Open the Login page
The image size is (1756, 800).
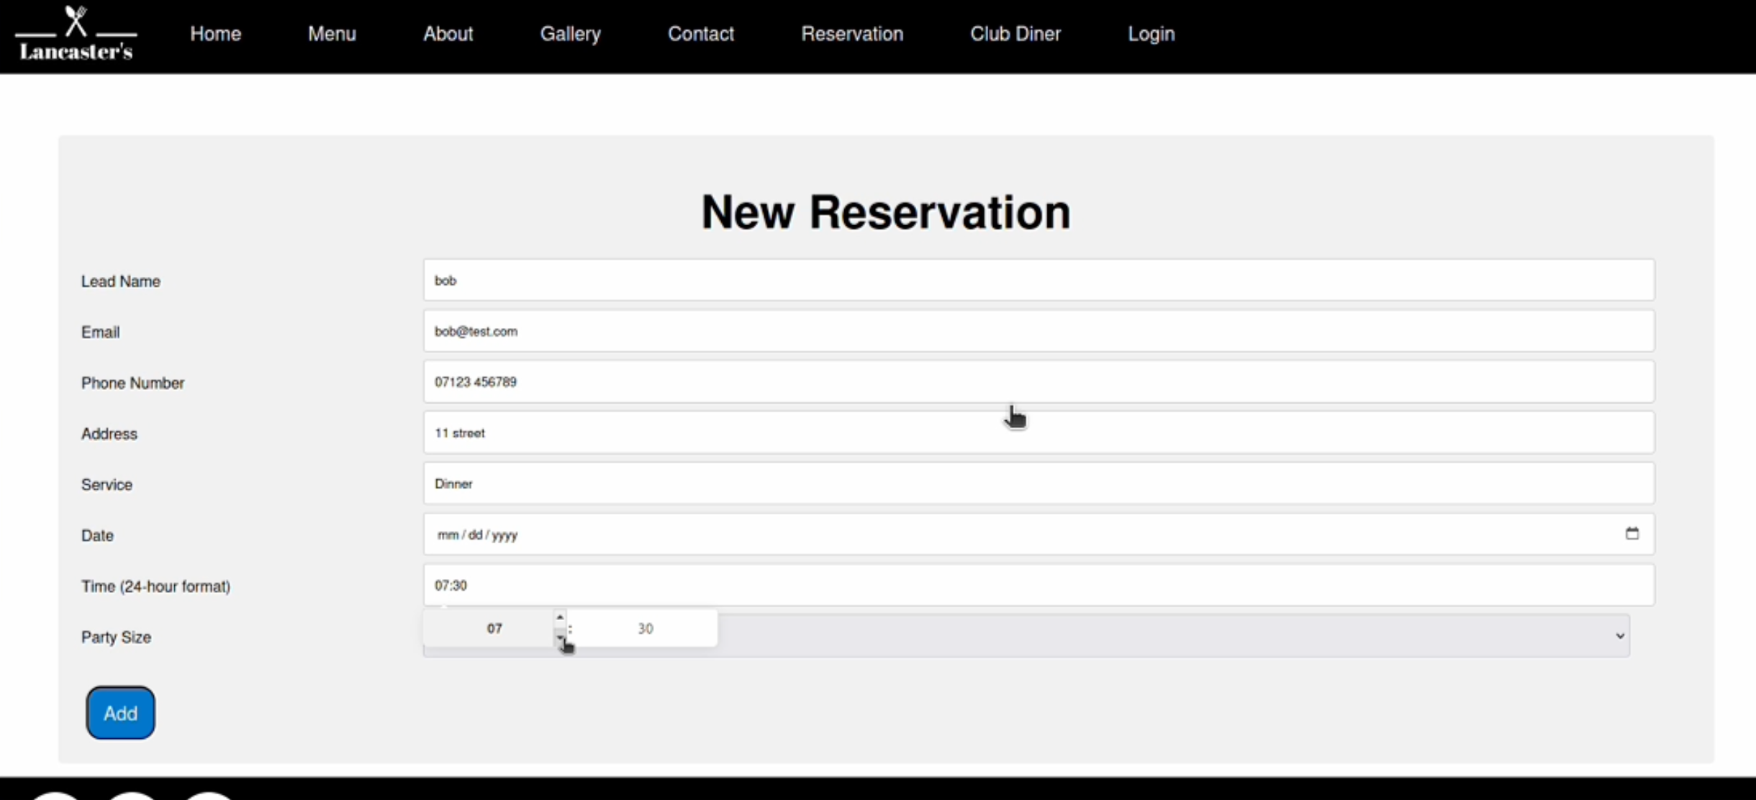coord(1151,34)
